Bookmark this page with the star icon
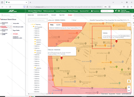The height and width of the screenshot is (97, 134). [110, 7]
